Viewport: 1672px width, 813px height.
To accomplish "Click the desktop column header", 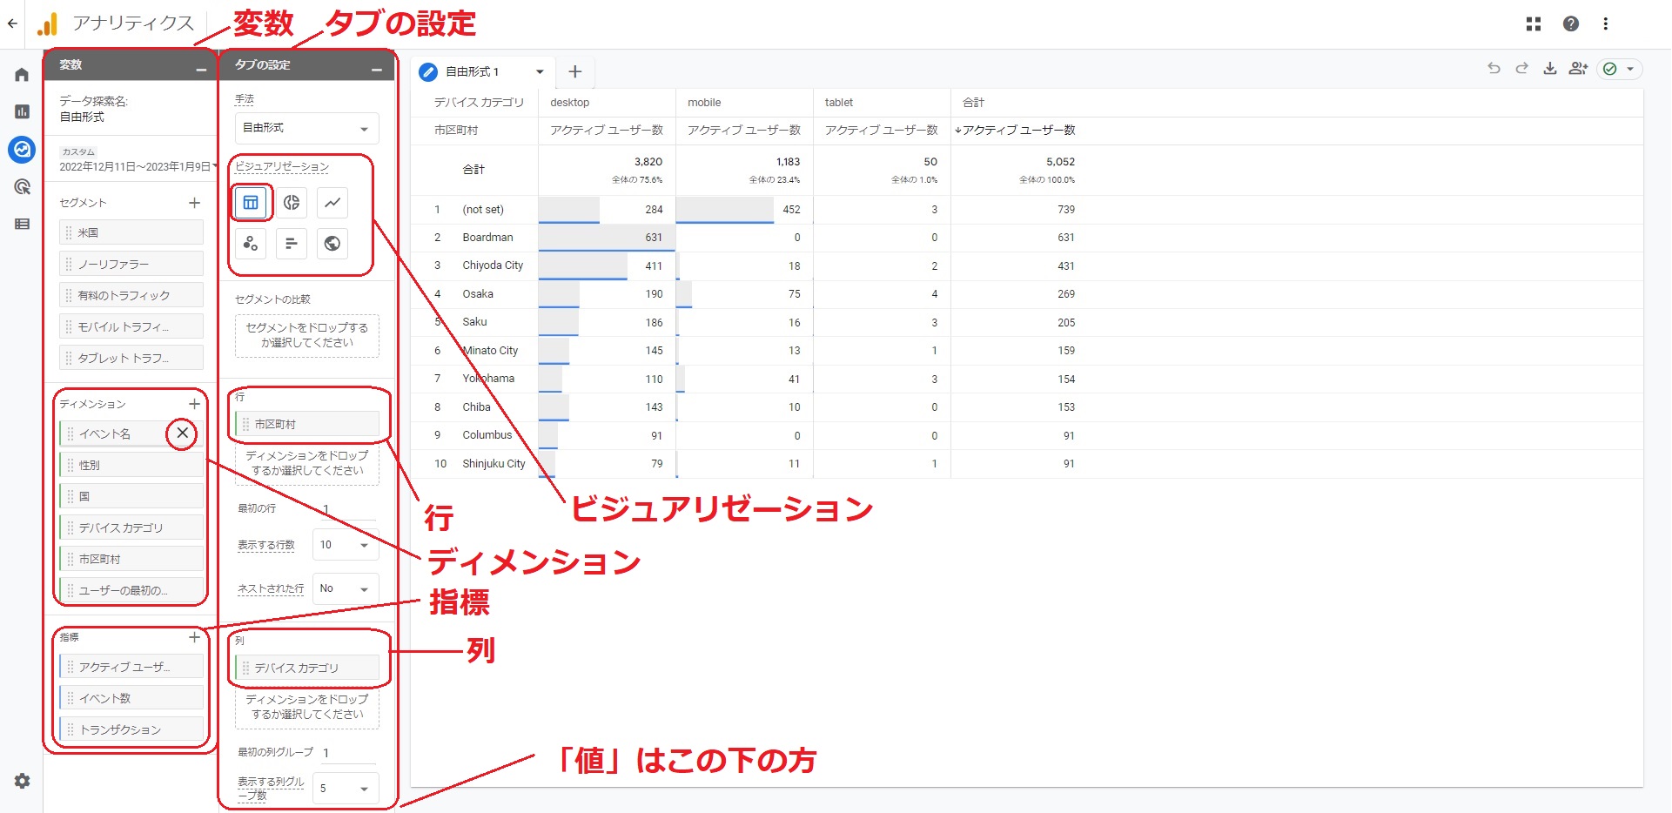I will tap(570, 103).
